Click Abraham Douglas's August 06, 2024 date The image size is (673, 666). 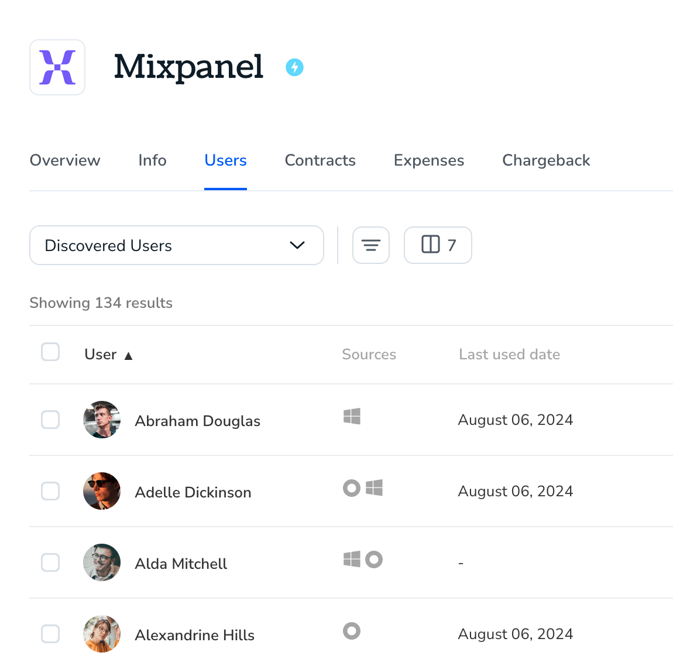coord(516,420)
